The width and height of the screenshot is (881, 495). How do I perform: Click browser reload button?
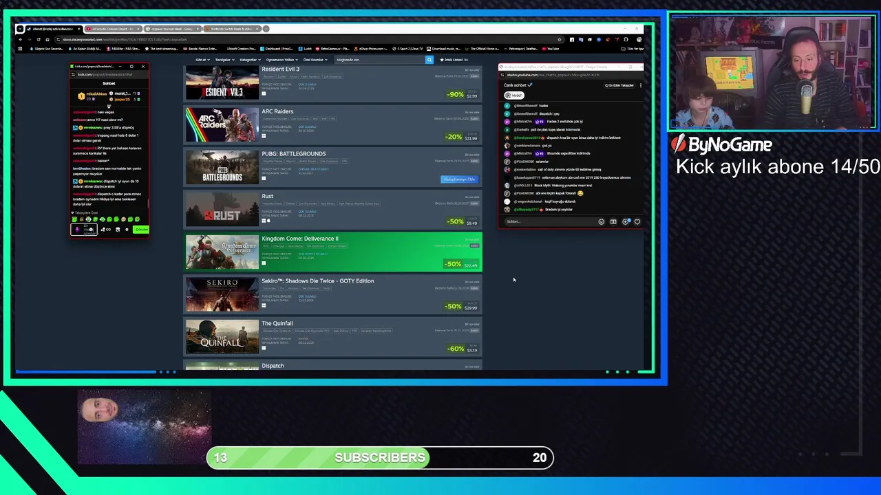[38, 39]
